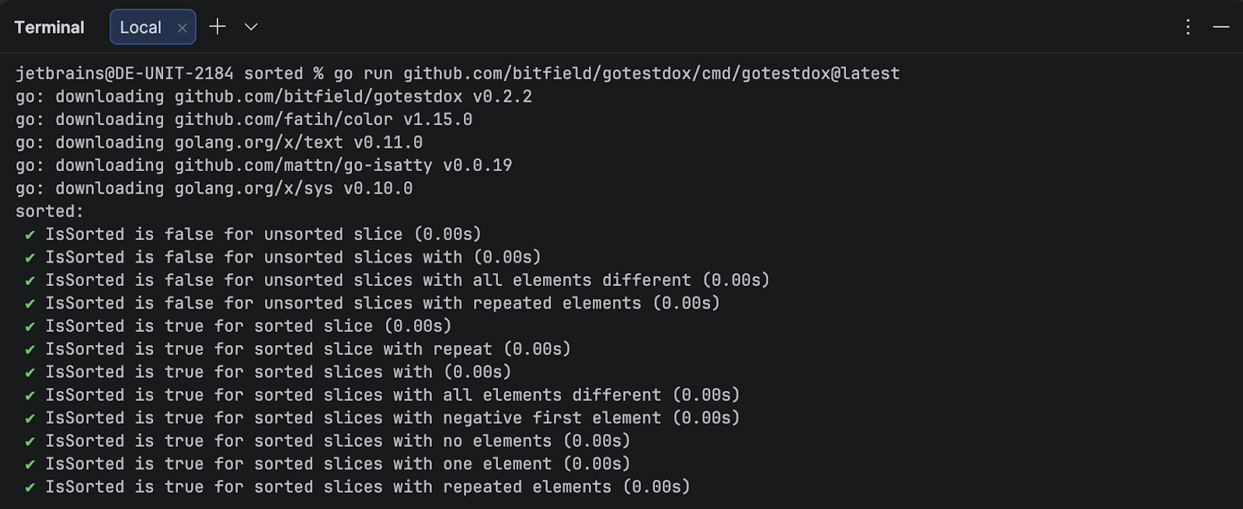Click the gotestdox@latest path in the command line

[651, 74]
